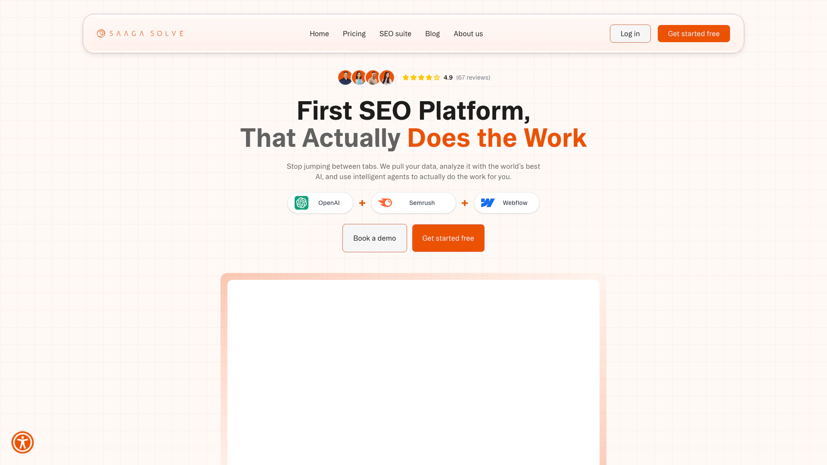Click the star rating icons
This screenshot has height=465, width=827.
pos(421,77)
